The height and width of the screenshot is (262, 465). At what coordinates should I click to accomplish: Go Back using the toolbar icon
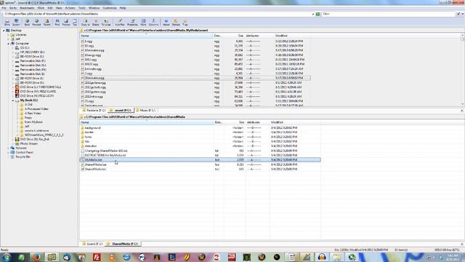tap(27, 22)
